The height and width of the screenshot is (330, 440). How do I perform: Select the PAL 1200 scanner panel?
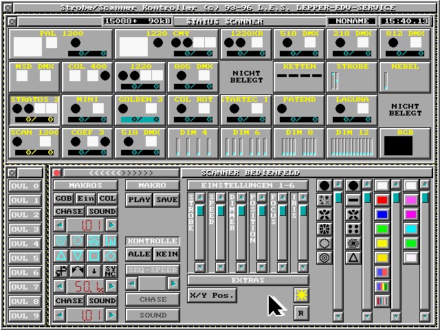tap(61, 44)
